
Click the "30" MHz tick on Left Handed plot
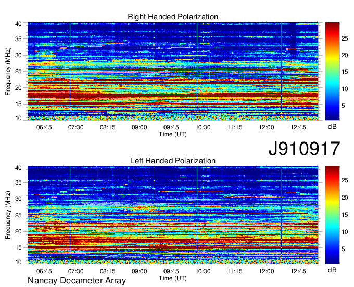tap(18, 199)
